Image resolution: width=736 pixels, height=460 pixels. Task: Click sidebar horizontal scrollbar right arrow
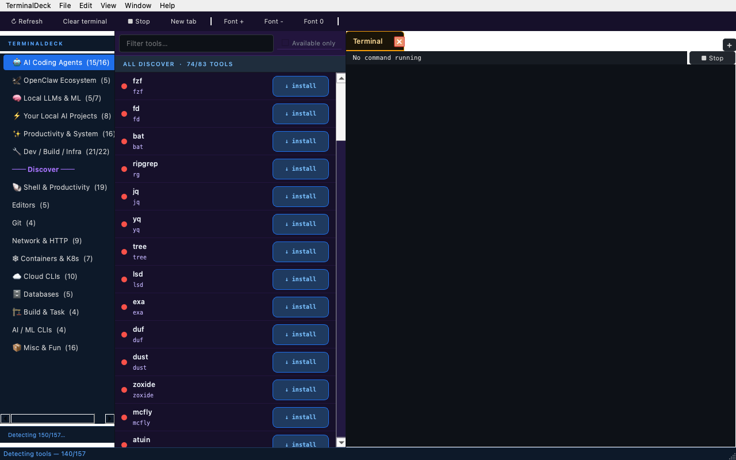point(110,419)
